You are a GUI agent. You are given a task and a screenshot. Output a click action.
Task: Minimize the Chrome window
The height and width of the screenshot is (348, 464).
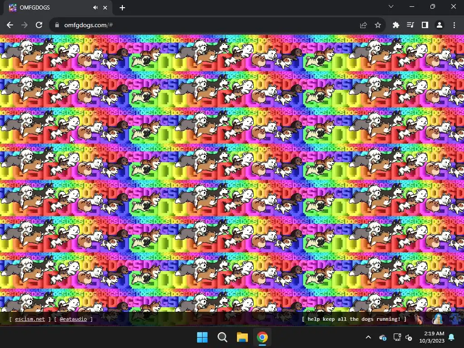click(412, 6)
